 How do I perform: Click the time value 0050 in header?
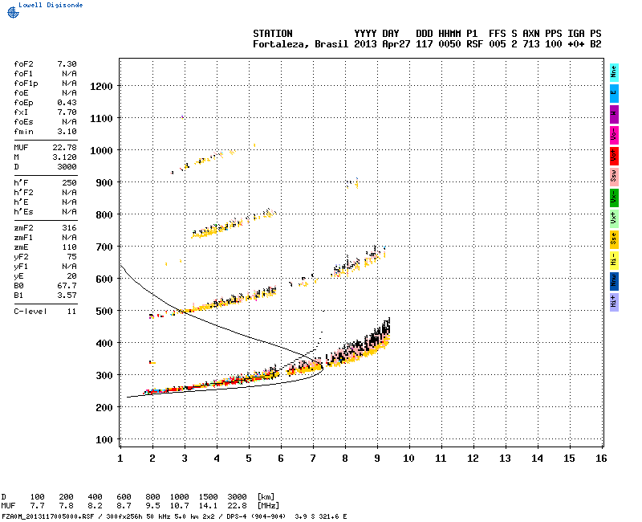coord(449,44)
